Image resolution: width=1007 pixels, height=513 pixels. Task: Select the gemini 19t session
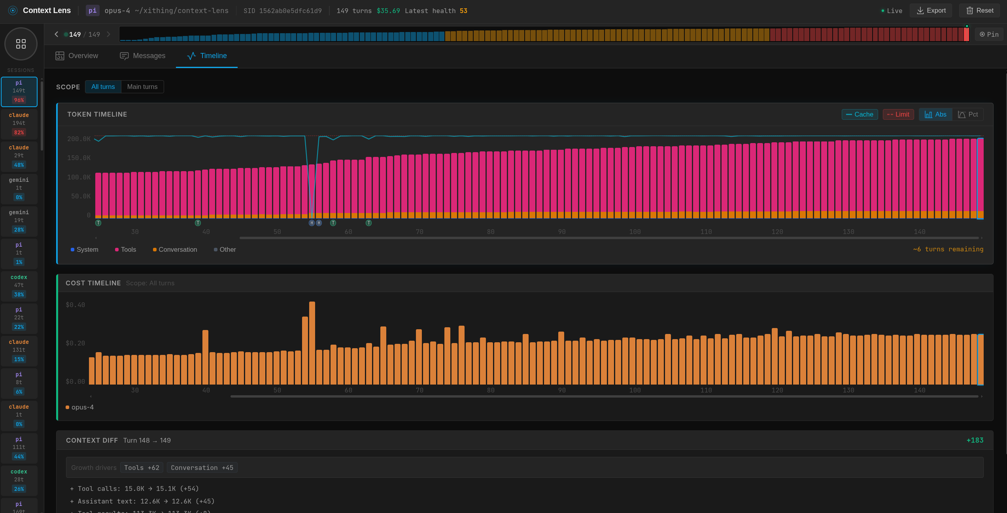pos(19,221)
